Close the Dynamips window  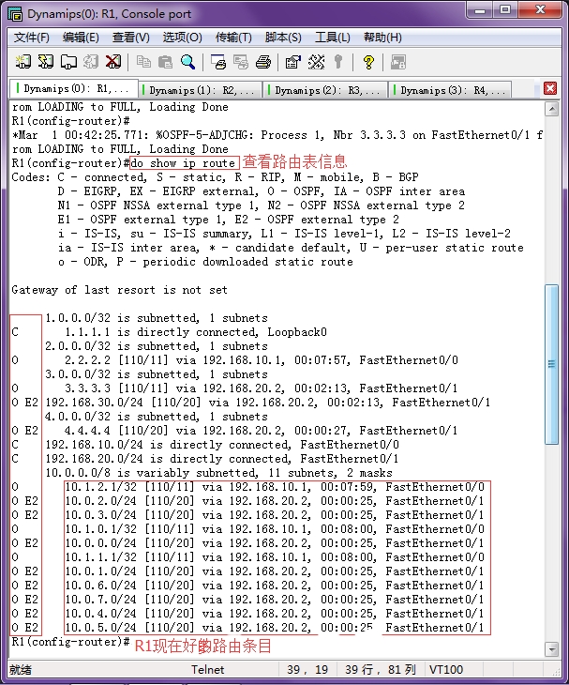coord(540,10)
